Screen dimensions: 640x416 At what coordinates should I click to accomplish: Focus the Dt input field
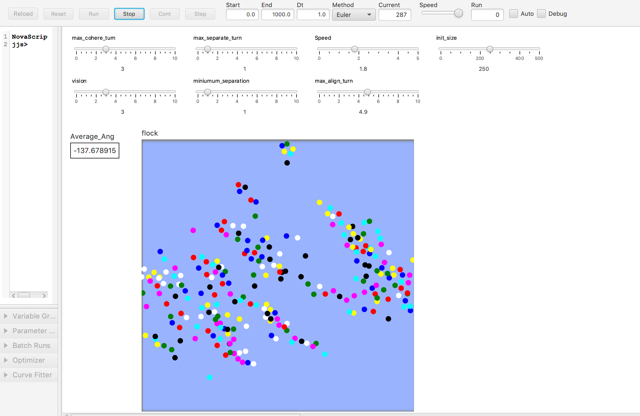[313, 15]
